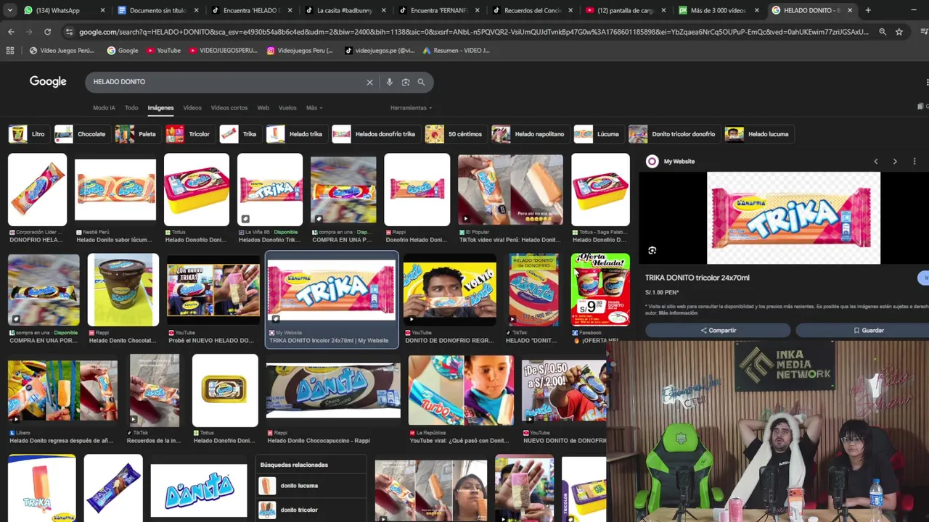Filter images by 50 céntimos chip
The image size is (929, 522).
point(454,134)
